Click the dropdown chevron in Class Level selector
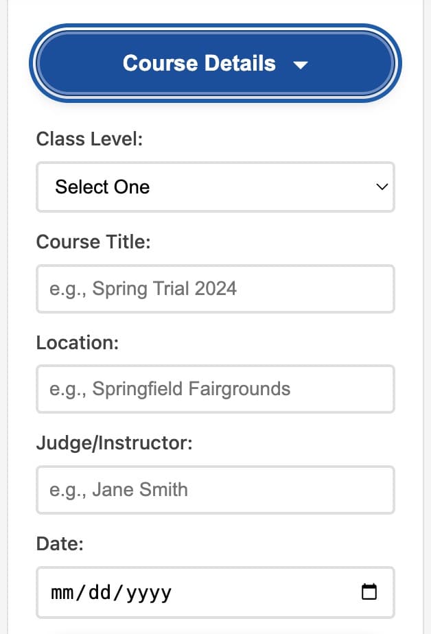Image resolution: width=431 pixels, height=634 pixels. pos(381,187)
